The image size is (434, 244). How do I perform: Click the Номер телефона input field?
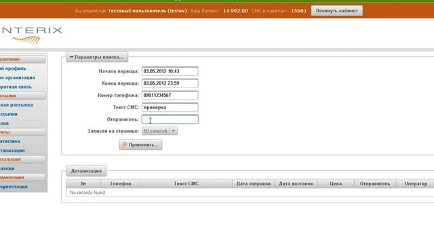tap(170, 95)
